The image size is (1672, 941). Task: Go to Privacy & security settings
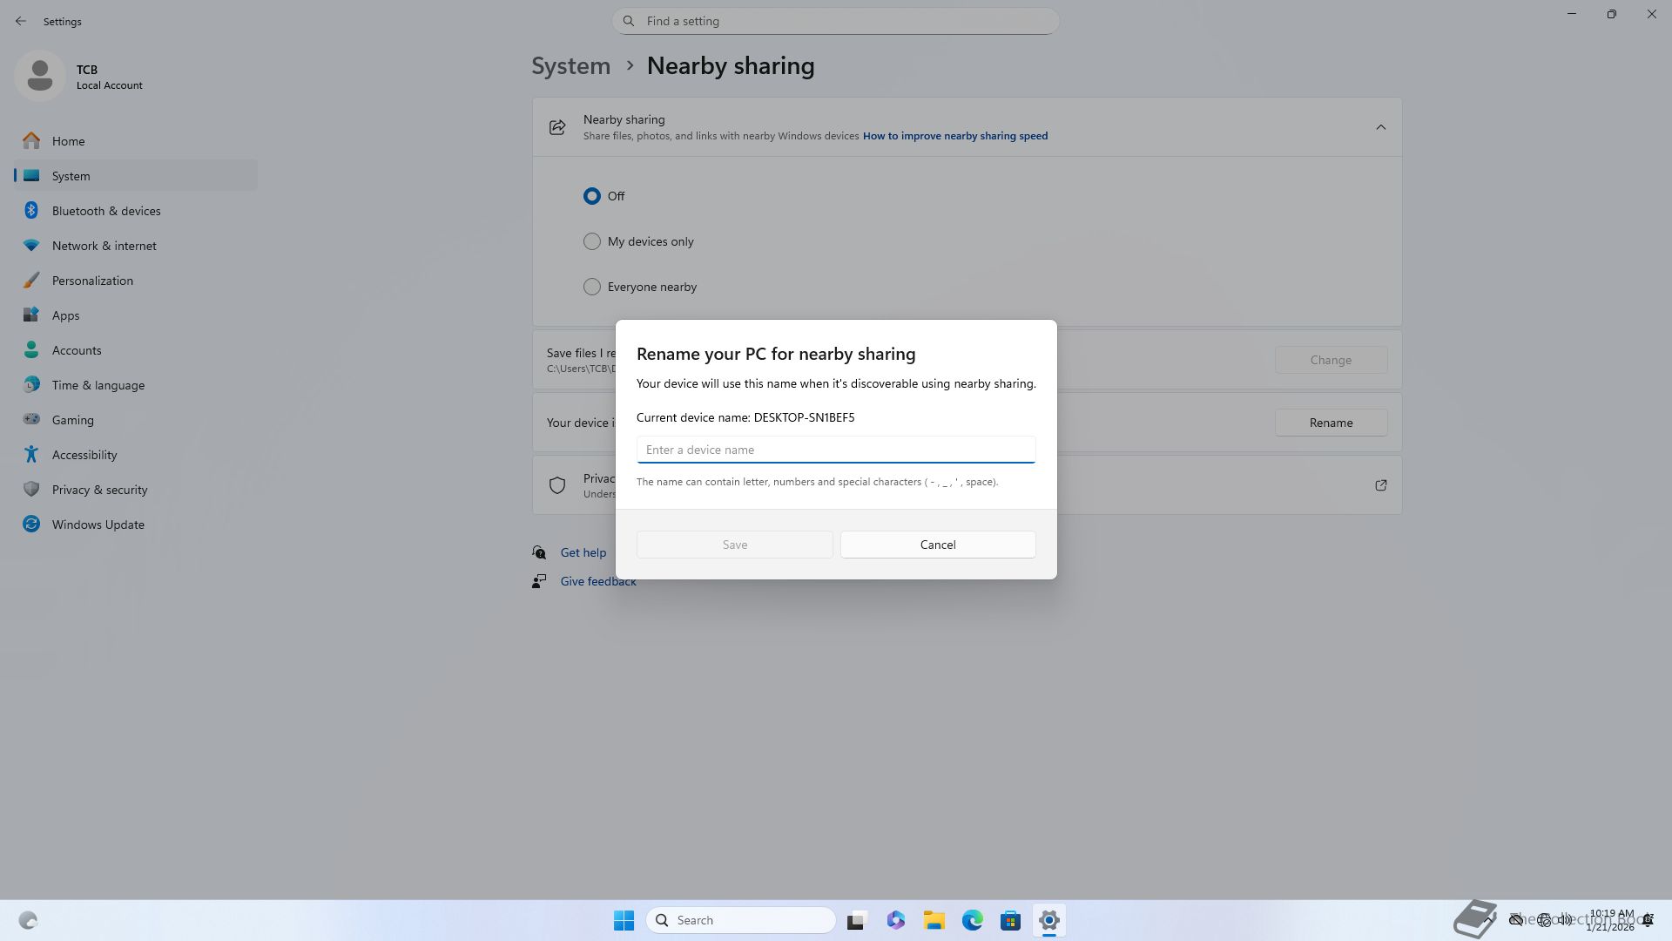click(x=99, y=490)
